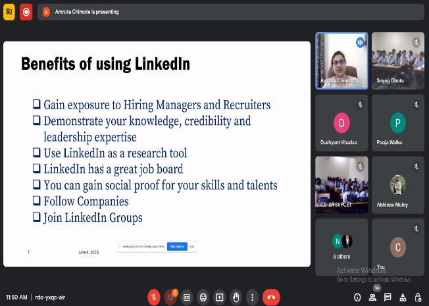Screen dimensions: 429x306
Task: Open the three-dot more options menu
Action: 252,297
